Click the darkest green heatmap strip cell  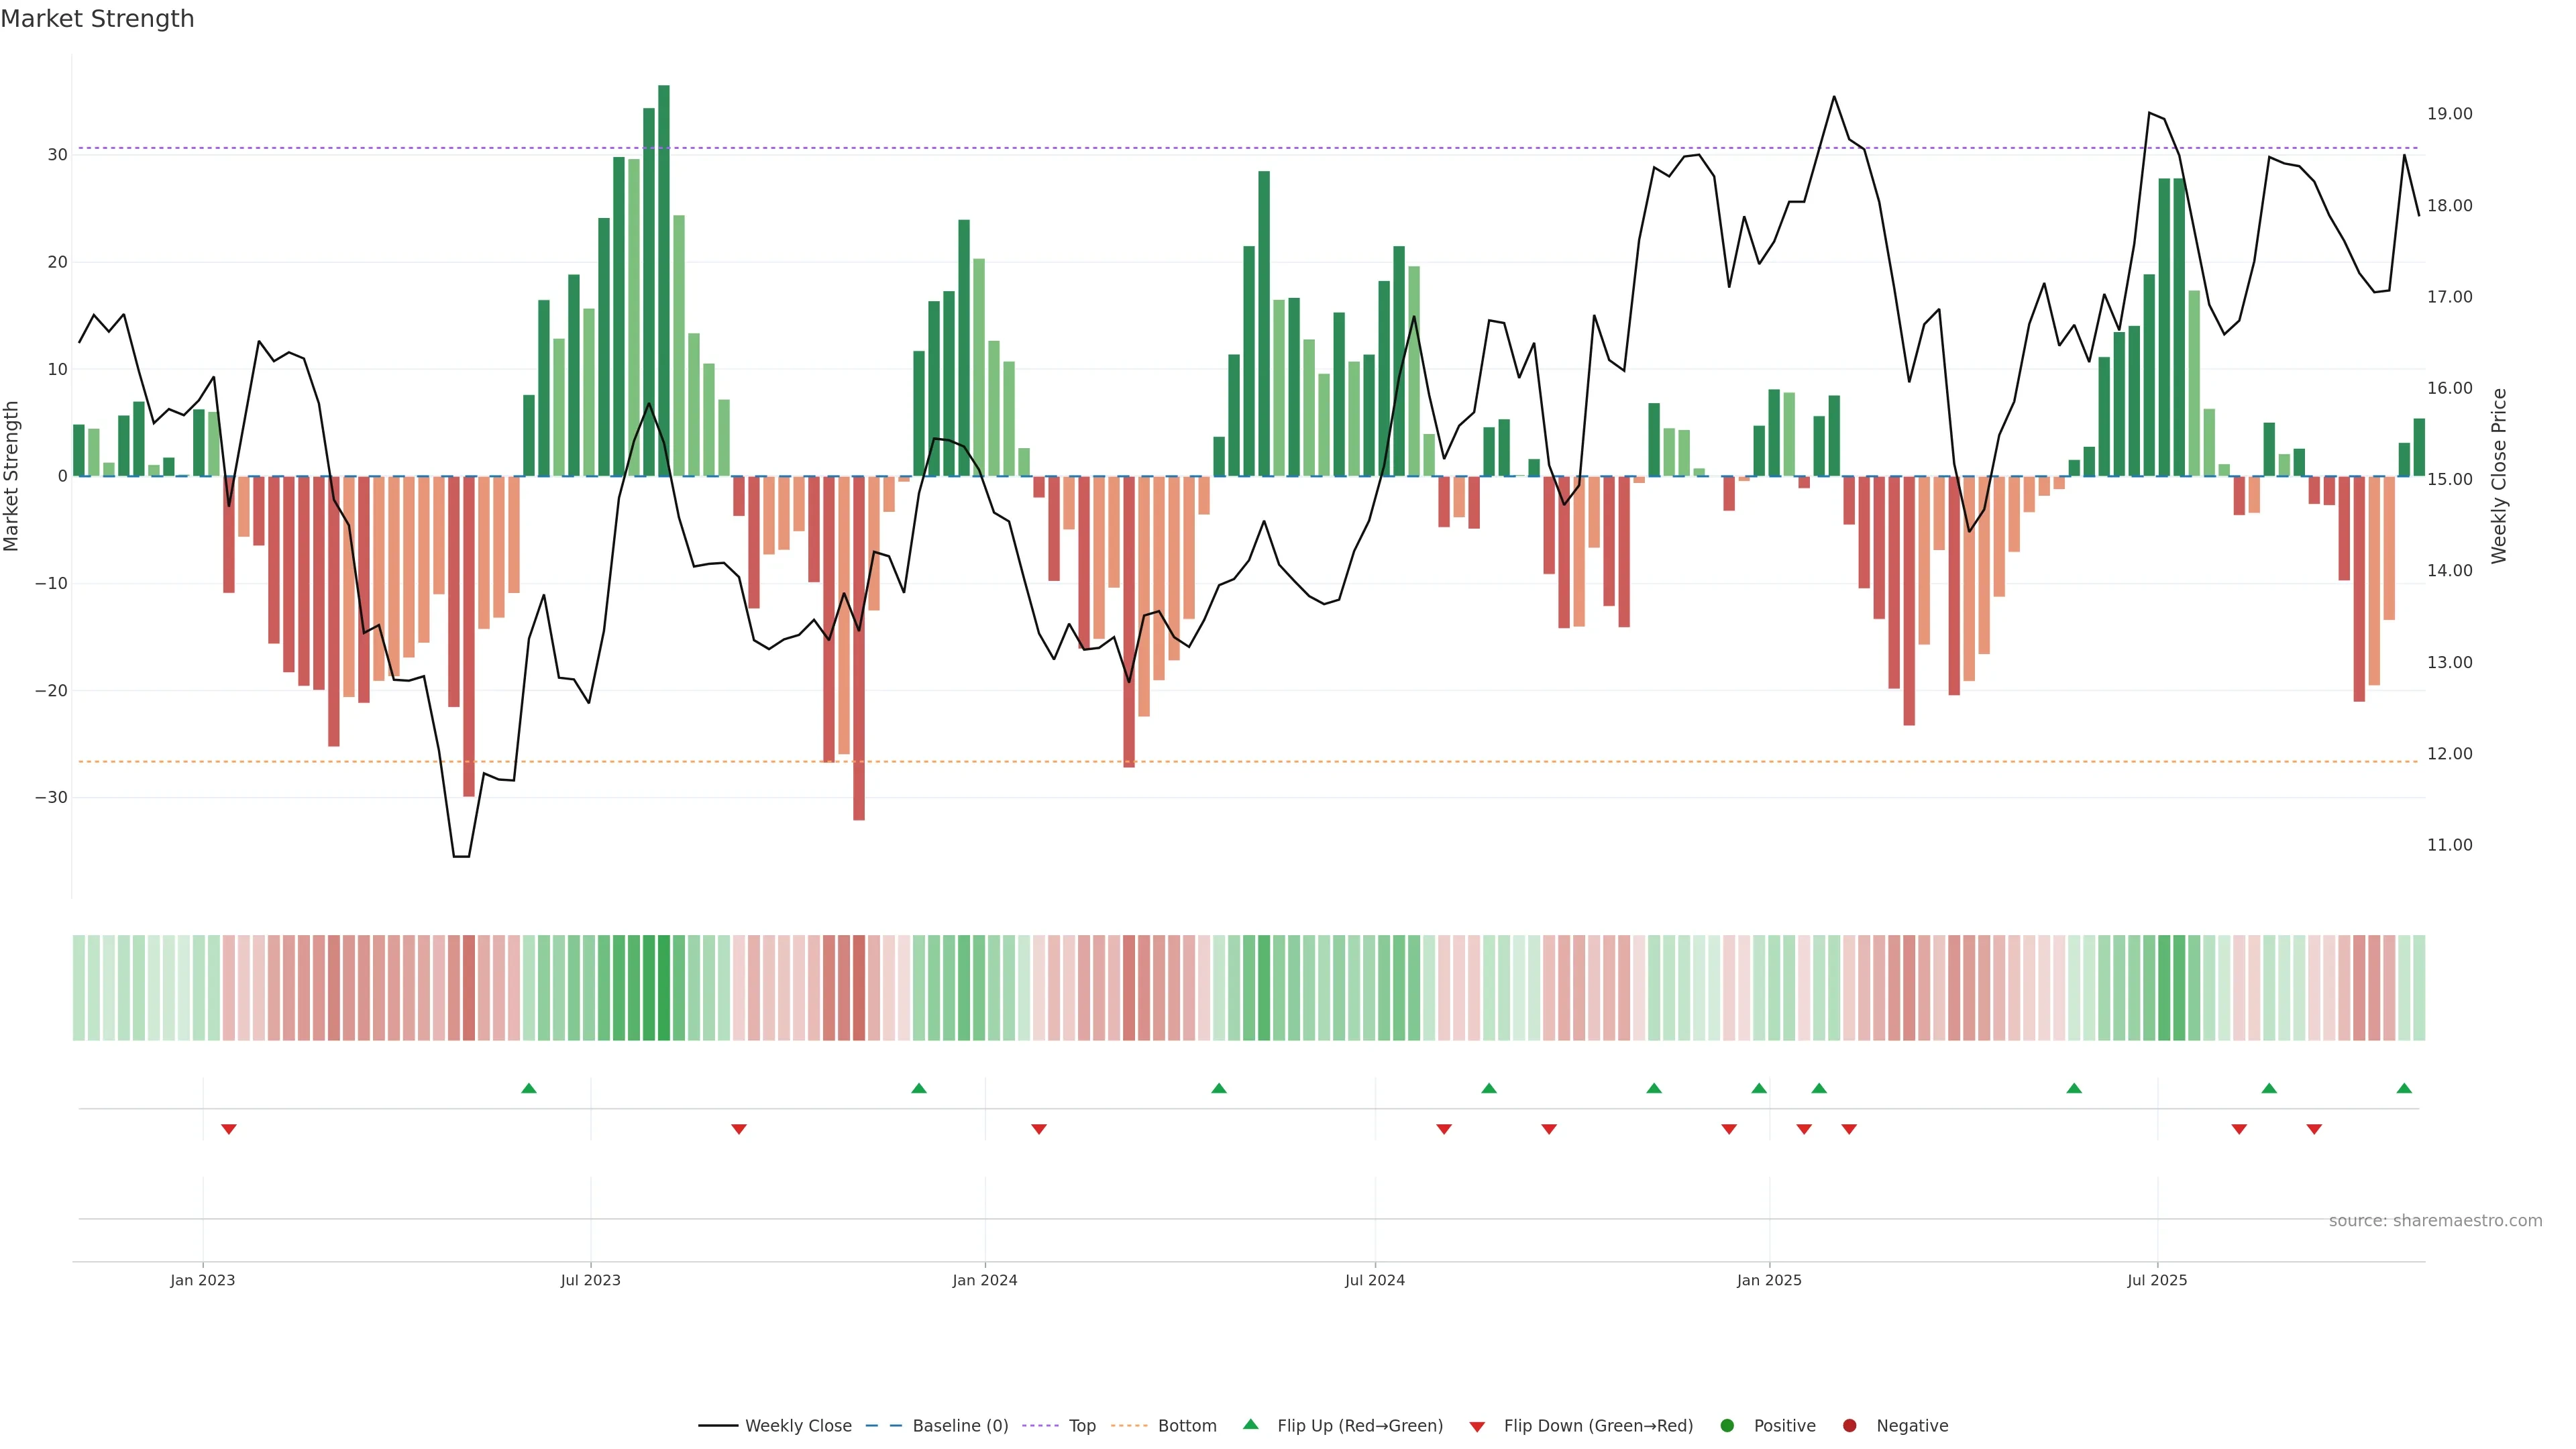pyautogui.click(x=664, y=988)
